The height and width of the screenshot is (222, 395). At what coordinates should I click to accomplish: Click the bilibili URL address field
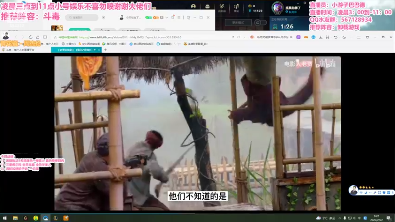(x=130, y=37)
